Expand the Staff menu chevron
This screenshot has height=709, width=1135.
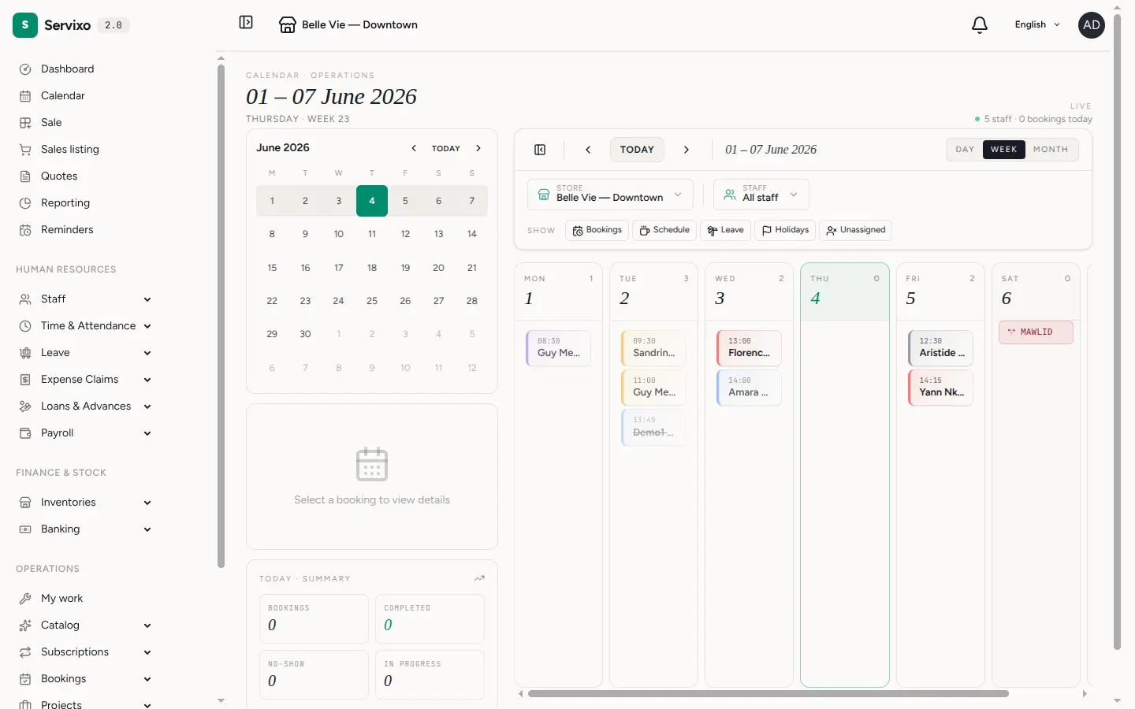pos(147,299)
